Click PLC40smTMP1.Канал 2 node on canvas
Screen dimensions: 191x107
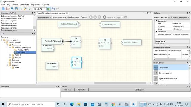pyautogui.click(x=69, y=24)
